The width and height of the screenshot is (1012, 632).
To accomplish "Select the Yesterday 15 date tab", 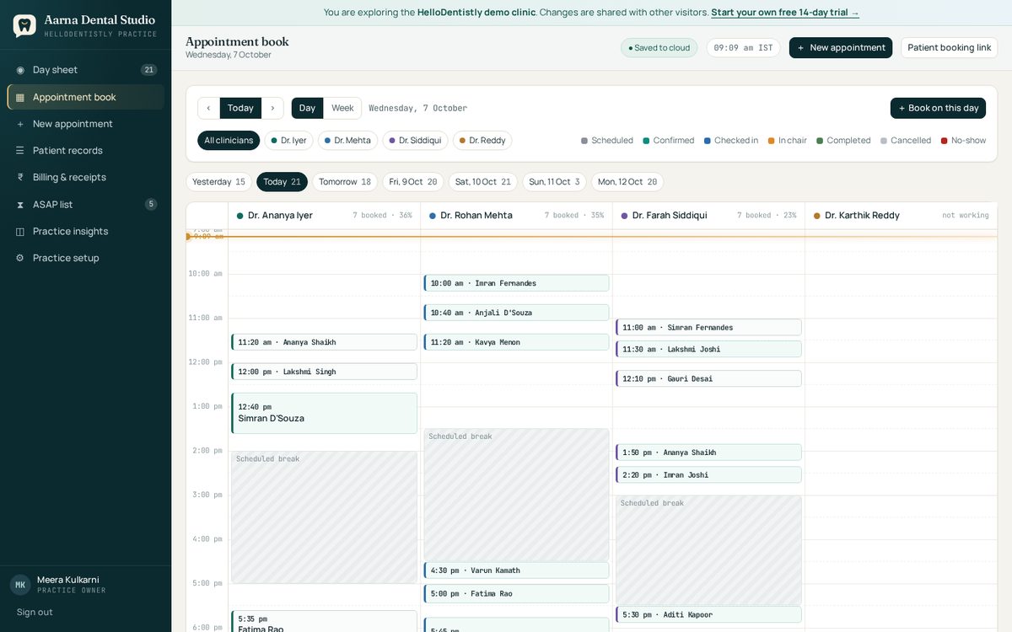I will click(x=218, y=182).
